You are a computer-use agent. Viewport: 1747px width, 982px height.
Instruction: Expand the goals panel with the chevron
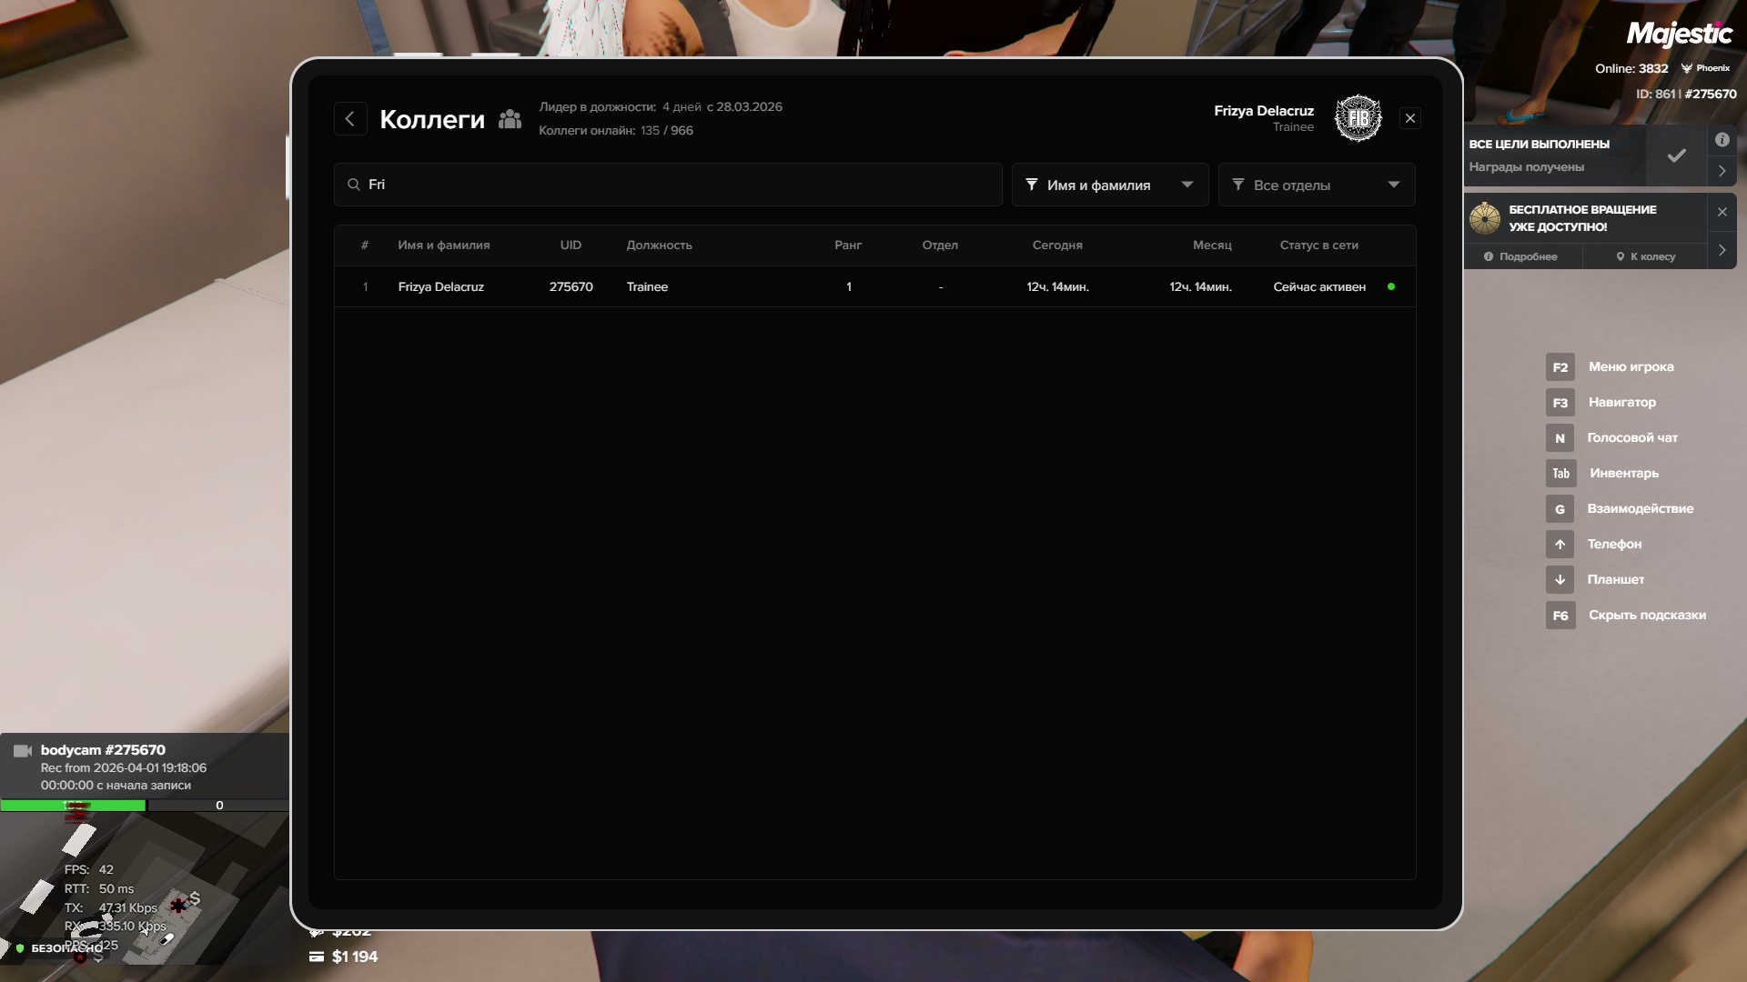1722,171
